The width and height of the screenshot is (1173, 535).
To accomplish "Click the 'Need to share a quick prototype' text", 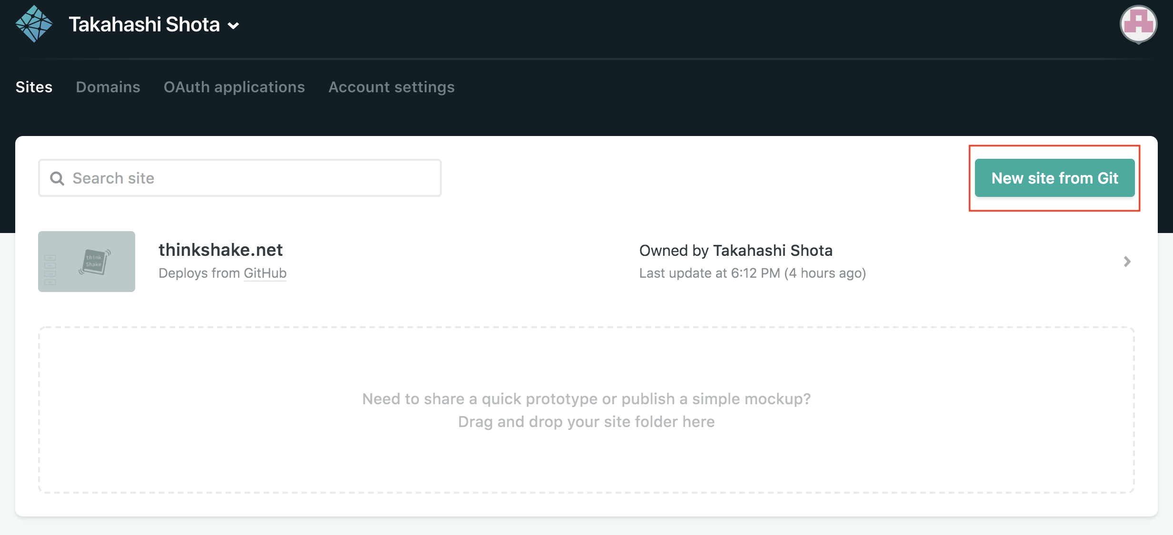I will coord(586,399).
